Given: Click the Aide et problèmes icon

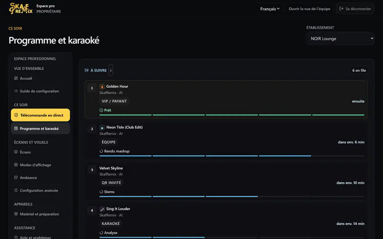Looking at the screenshot, I should coord(16,237).
